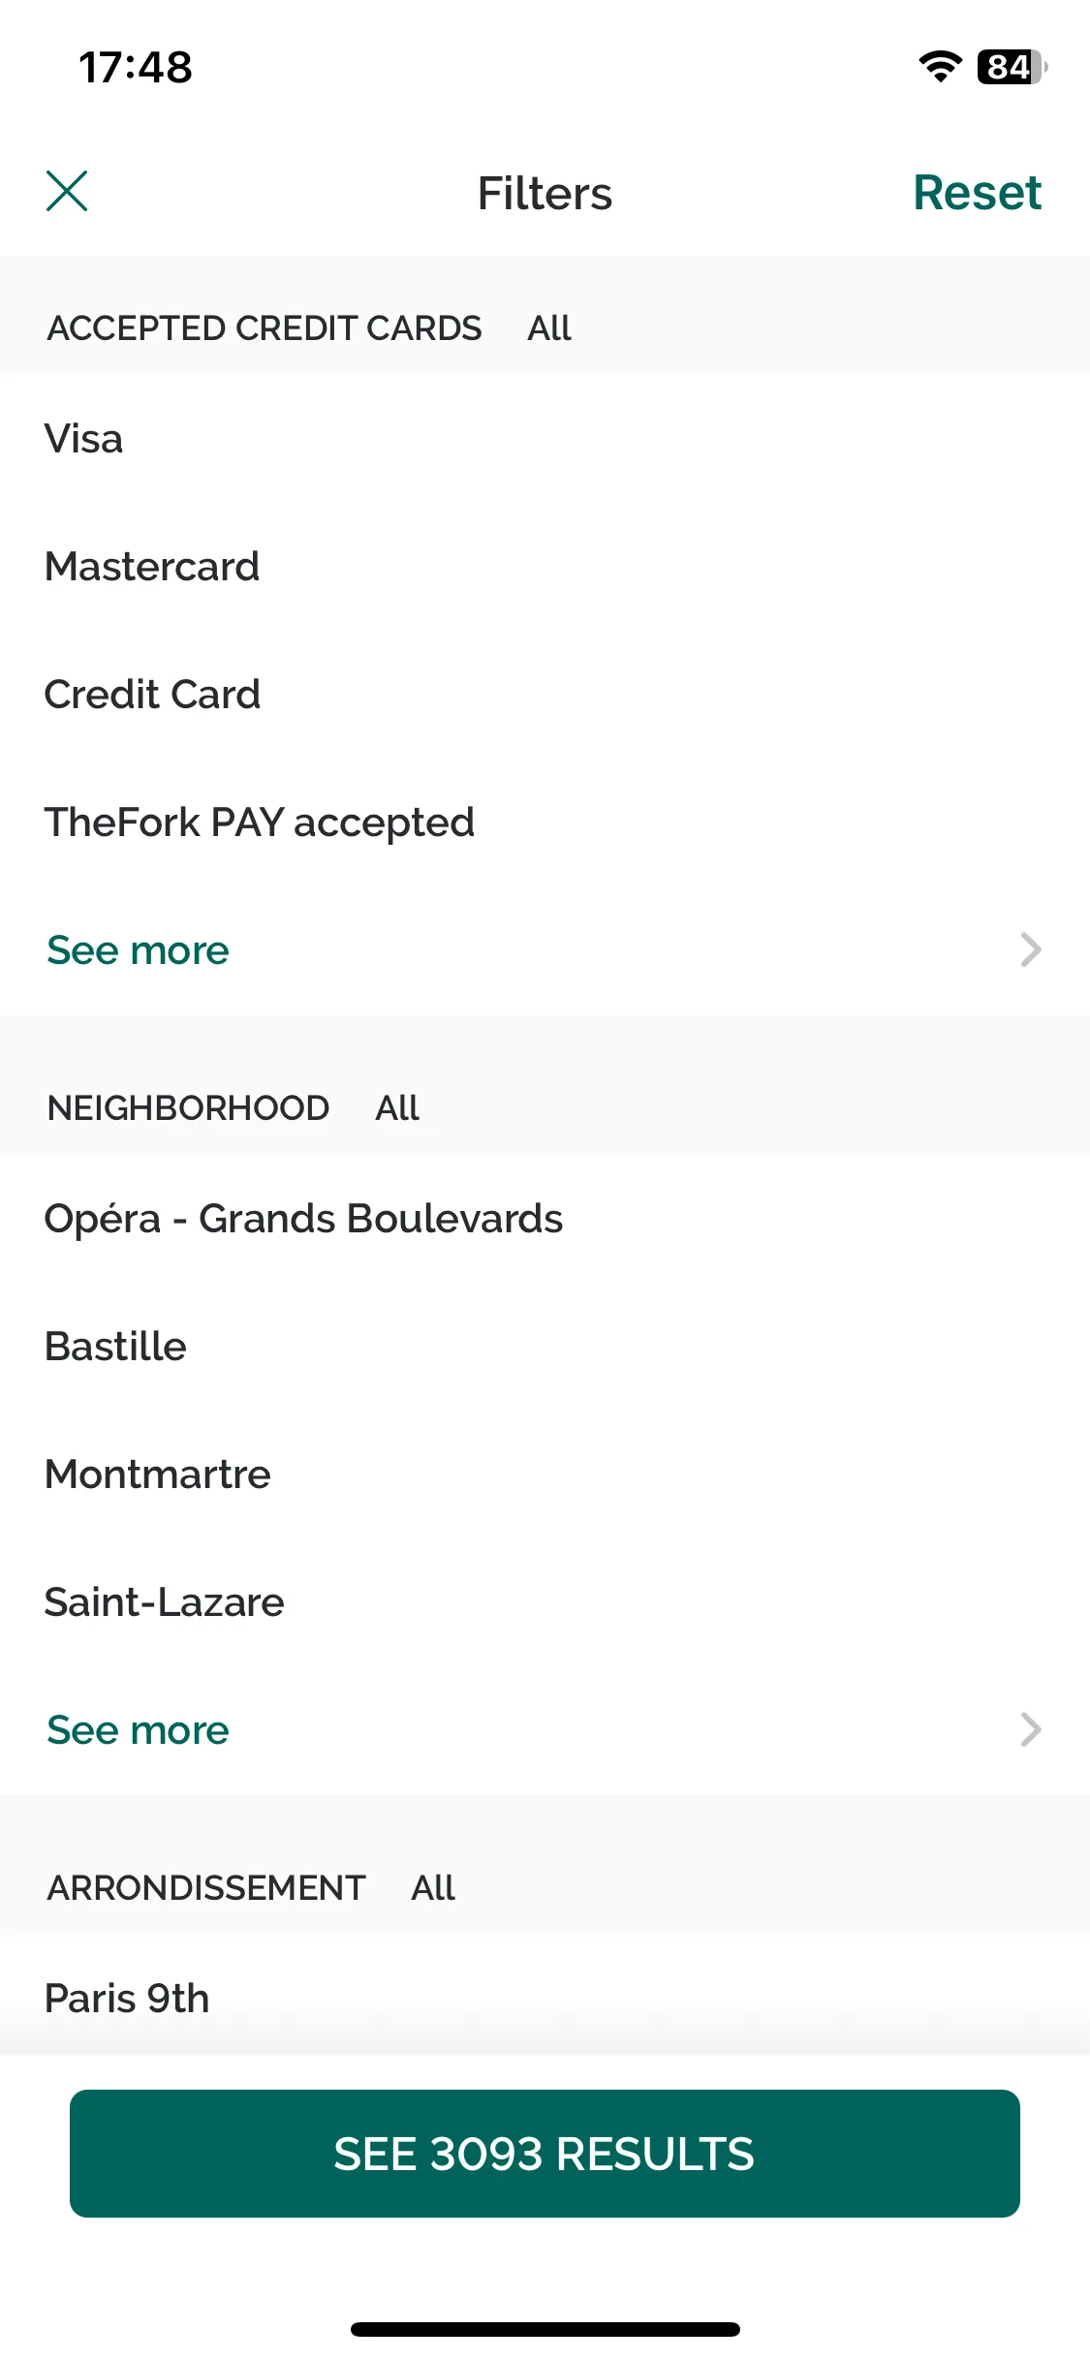Select the Mastercard filter option
The height and width of the screenshot is (2360, 1090).
coord(545,567)
